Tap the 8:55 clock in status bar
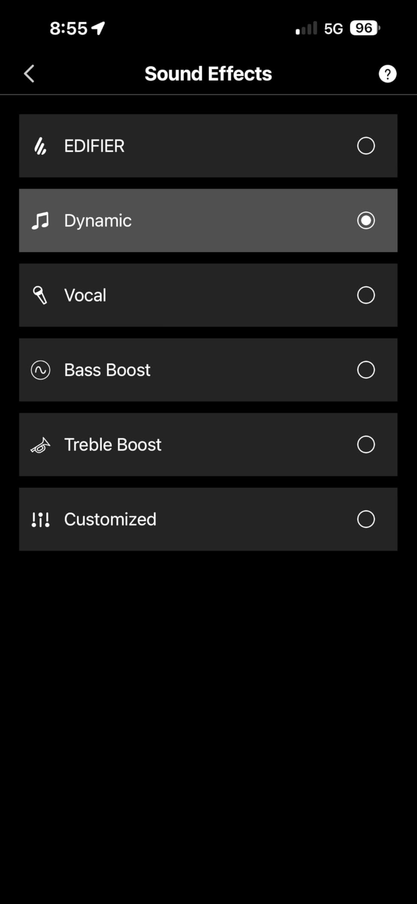Screen dimensions: 417x904 point(69,29)
